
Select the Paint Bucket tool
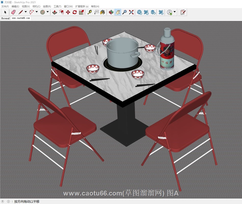[x=103, y=12]
